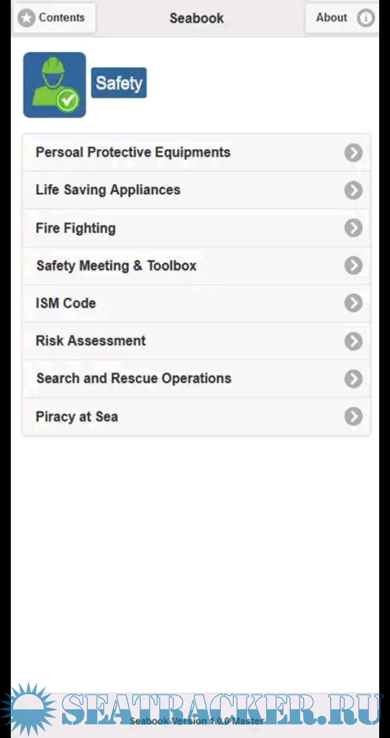390x738 pixels.
Task: Select the ISM Code entry
Action: pos(66,303)
